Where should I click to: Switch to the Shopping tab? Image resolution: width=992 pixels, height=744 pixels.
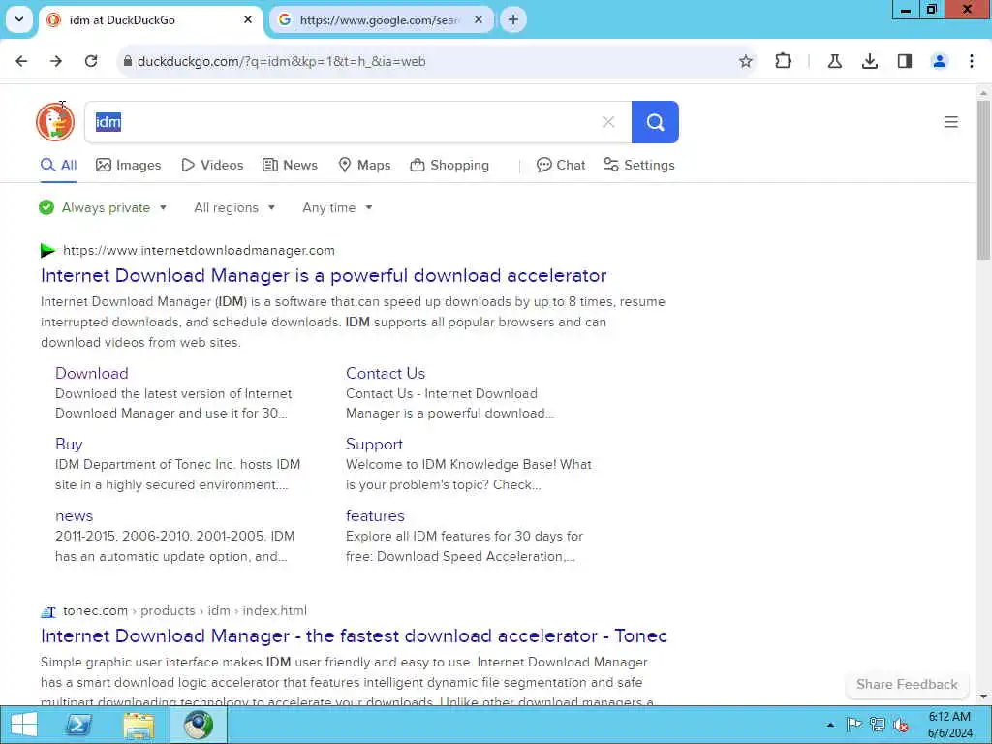[449, 165]
